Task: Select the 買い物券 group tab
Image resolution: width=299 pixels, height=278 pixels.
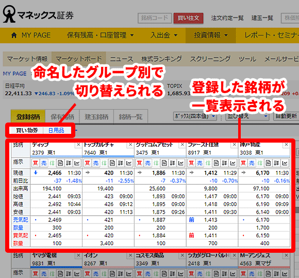Action: point(27,130)
